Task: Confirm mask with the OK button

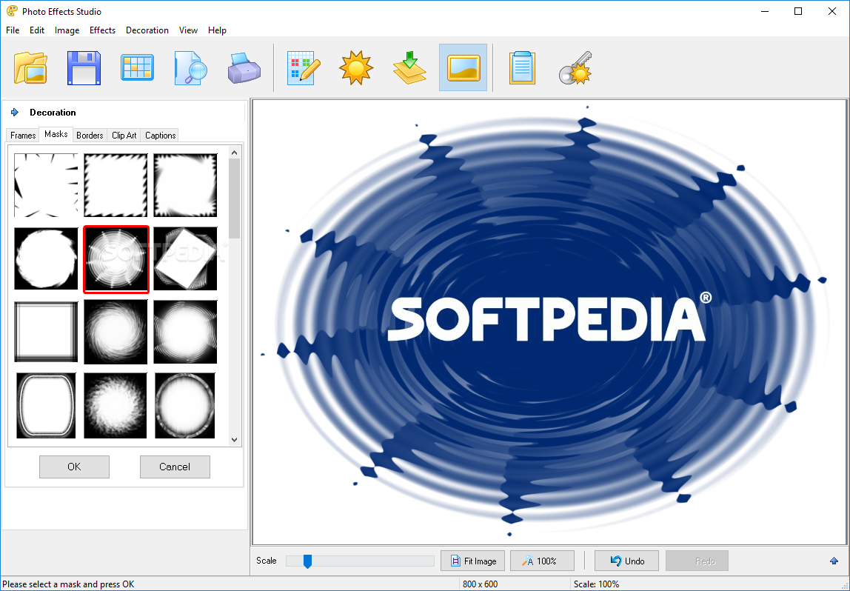Action: (x=74, y=467)
